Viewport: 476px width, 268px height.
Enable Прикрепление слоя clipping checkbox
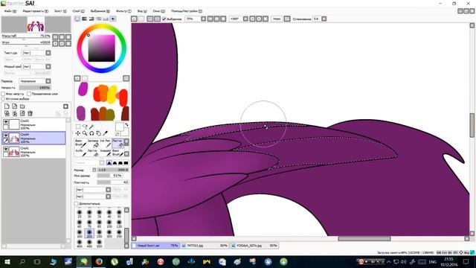tap(29, 94)
